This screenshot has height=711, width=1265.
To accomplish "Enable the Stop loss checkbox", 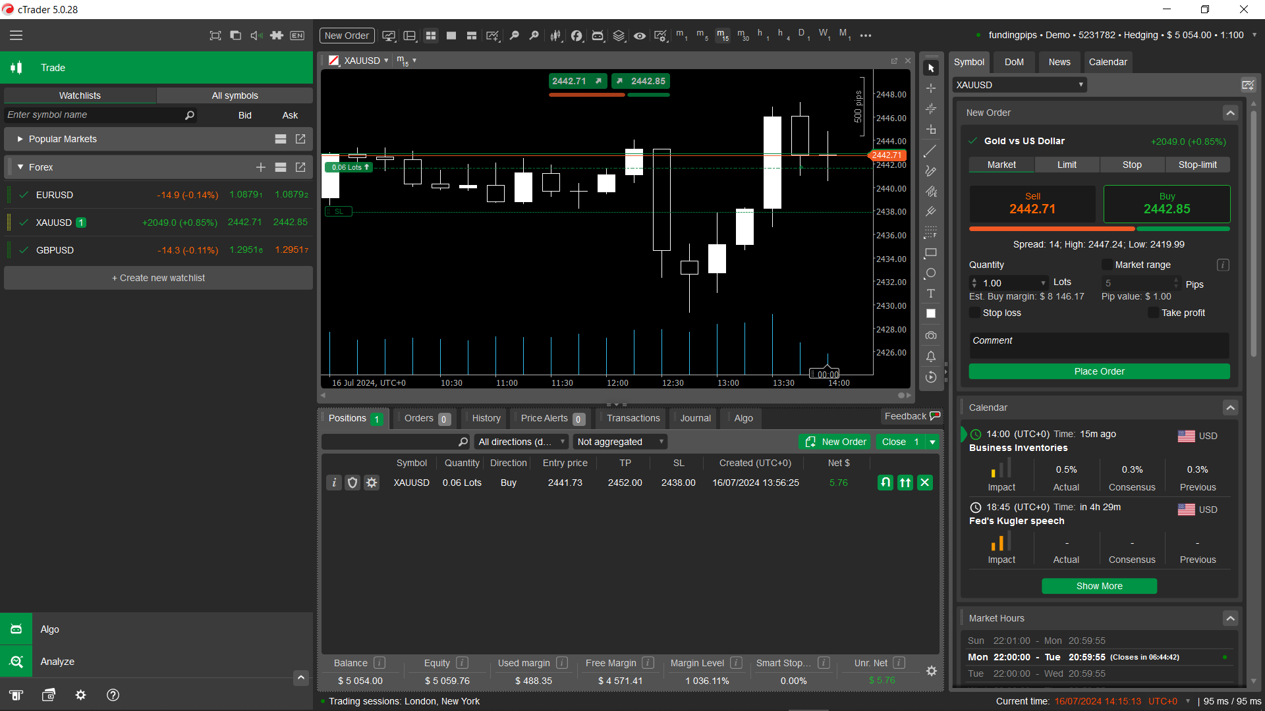I will tap(974, 313).
